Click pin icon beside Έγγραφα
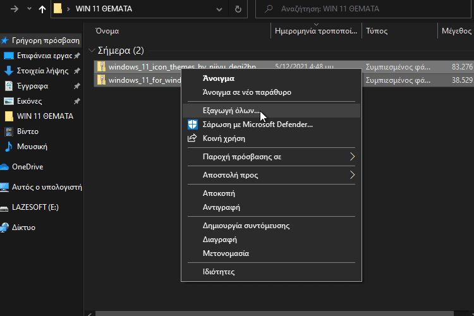This screenshot has height=316, width=474. [x=77, y=86]
